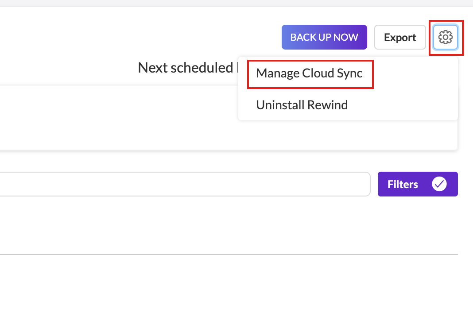Collapse the settings menu via the gear
The height and width of the screenshot is (331, 473).
click(x=445, y=37)
